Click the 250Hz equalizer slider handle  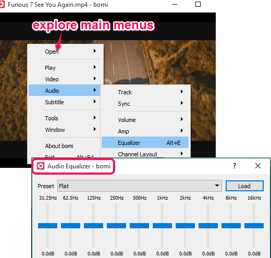(x=116, y=226)
